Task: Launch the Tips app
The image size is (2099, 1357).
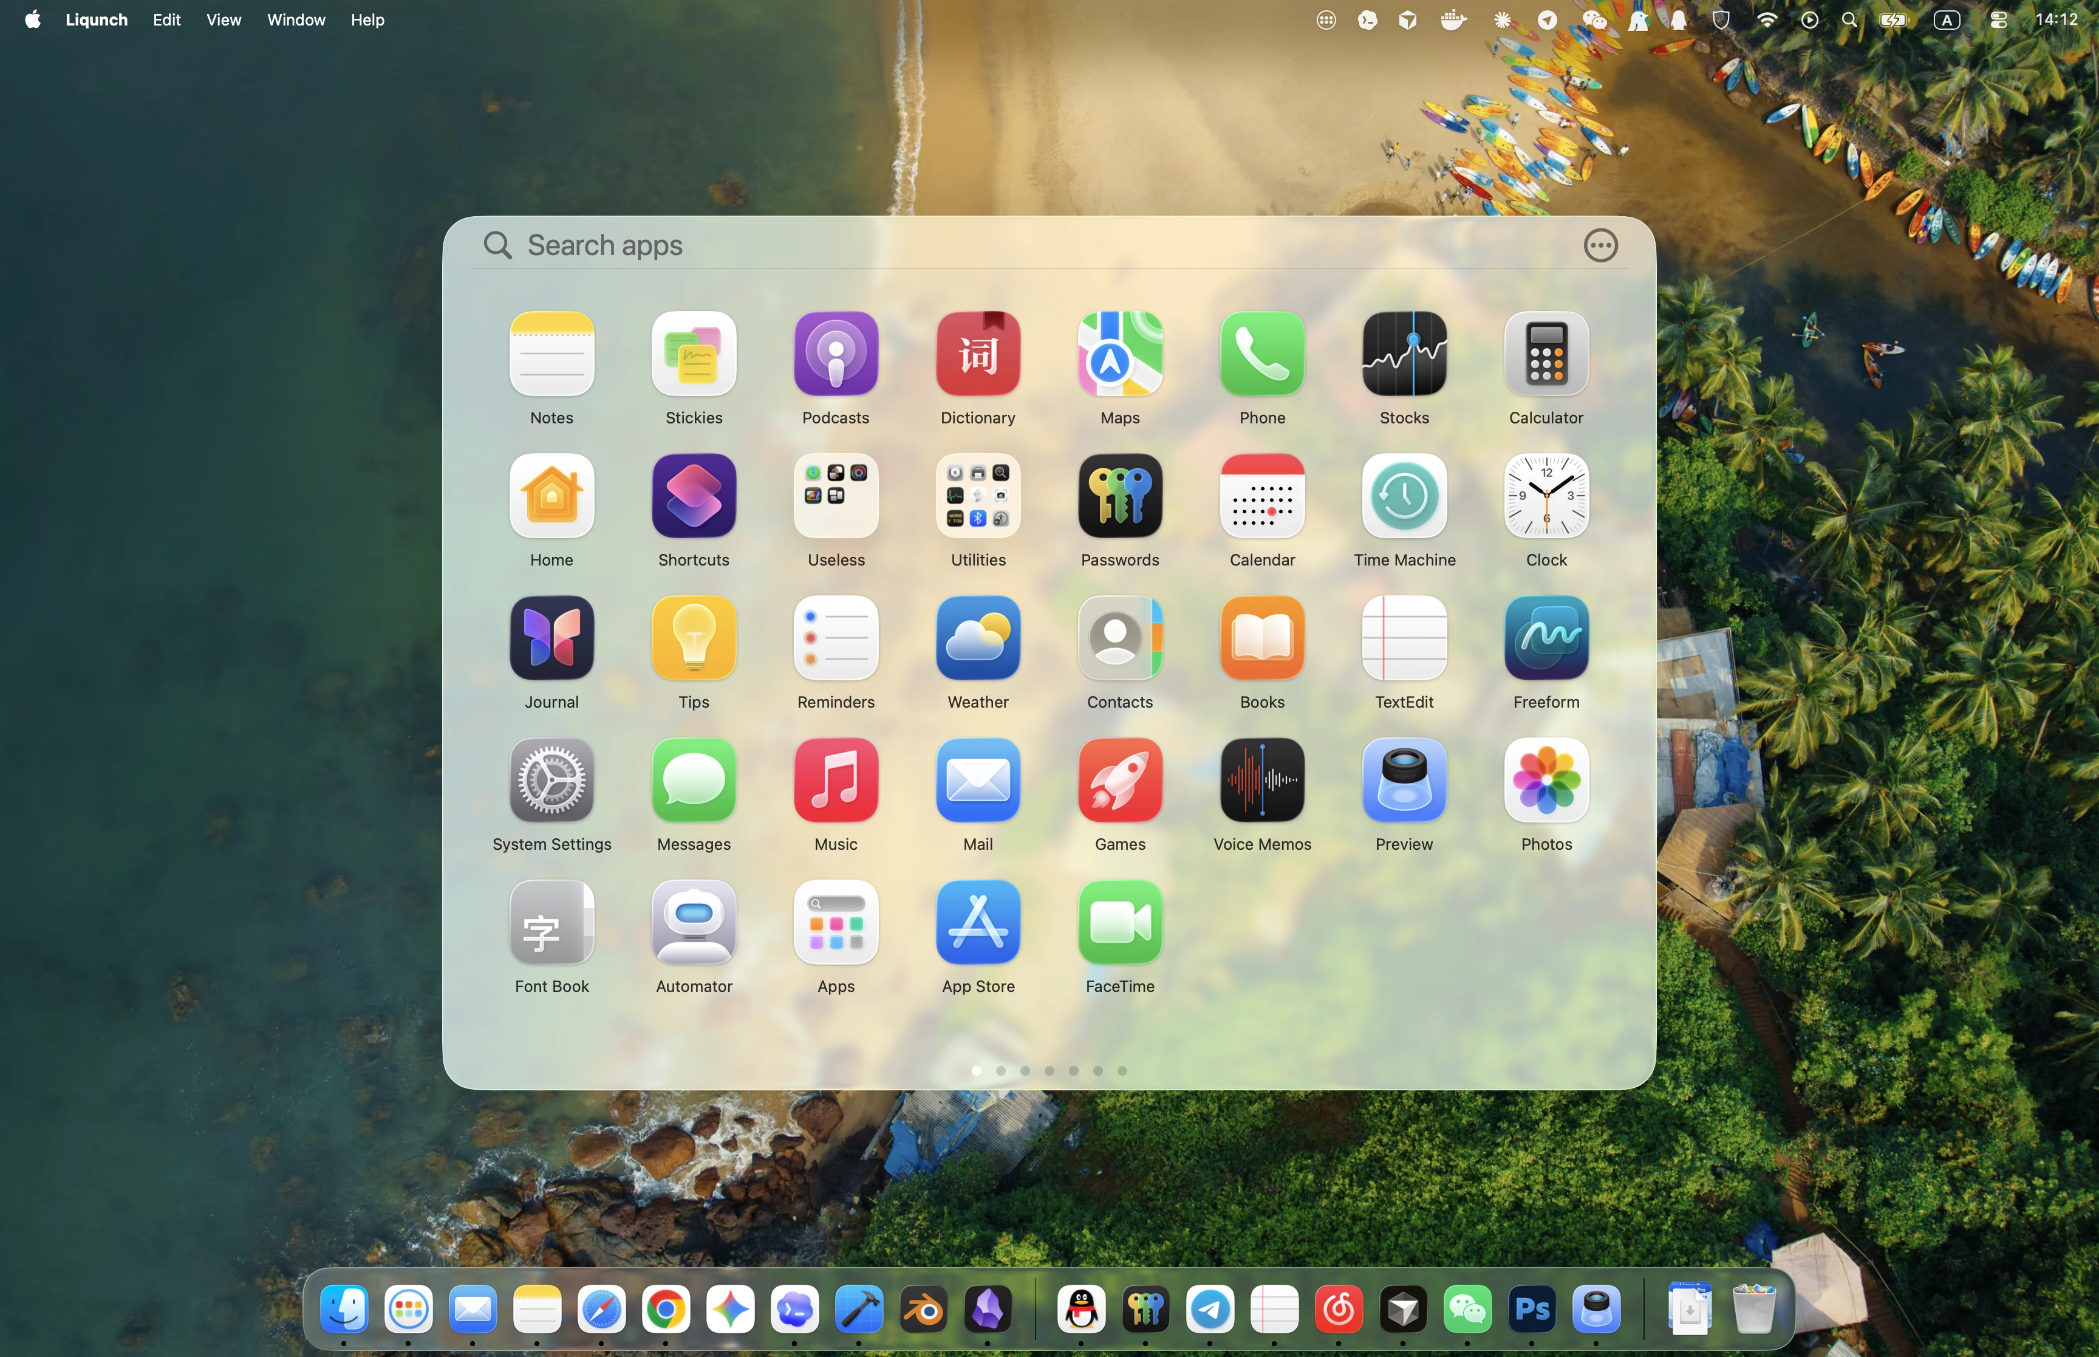Action: (x=694, y=638)
